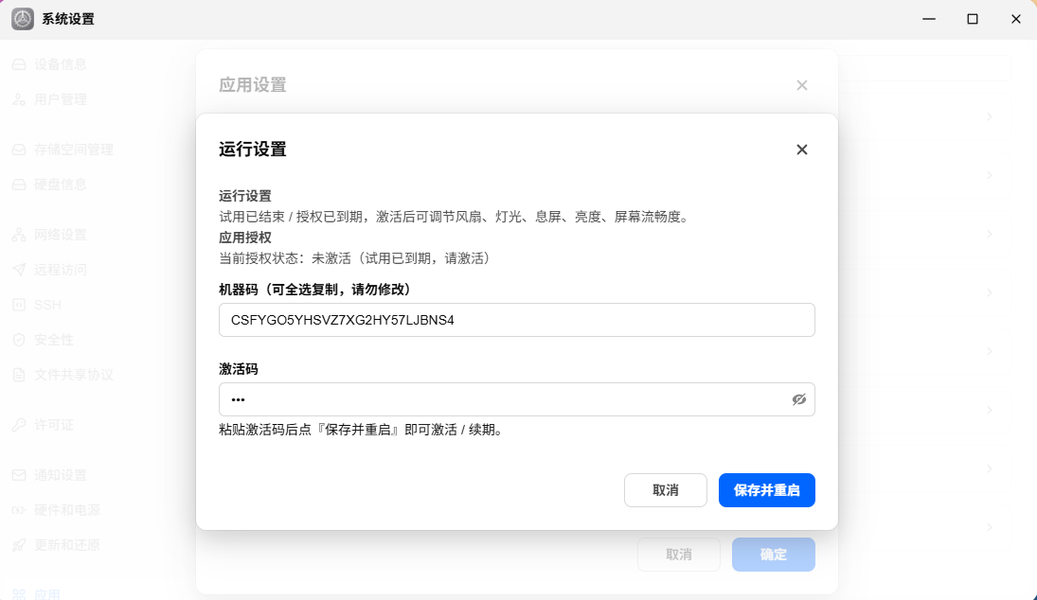Click 取消 in 运行设置 dialog
Image resolution: width=1037 pixels, height=600 pixels.
[666, 490]
